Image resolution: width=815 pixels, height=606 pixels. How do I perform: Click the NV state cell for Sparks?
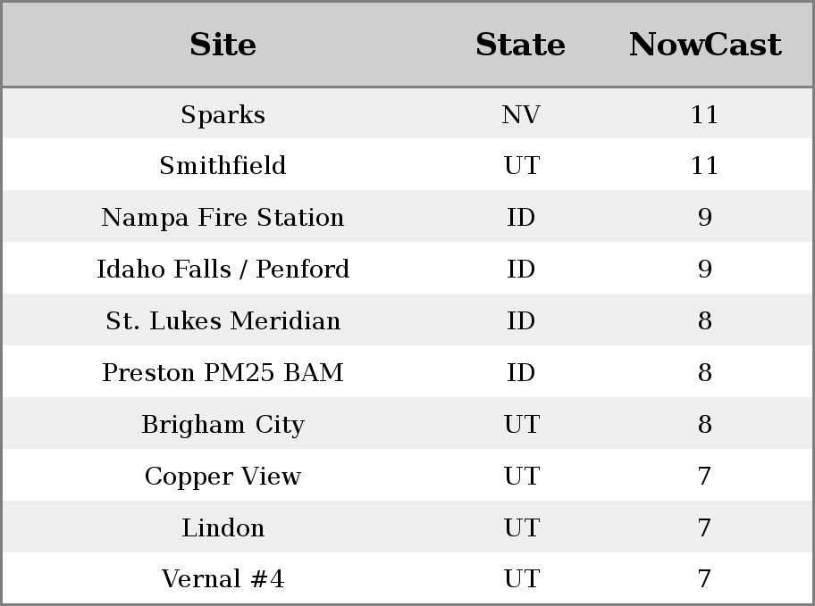(520, 115)
